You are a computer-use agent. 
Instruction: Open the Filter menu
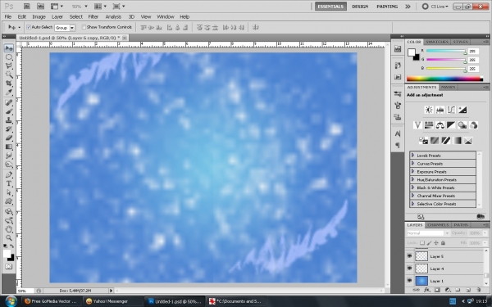pos(93,17)
